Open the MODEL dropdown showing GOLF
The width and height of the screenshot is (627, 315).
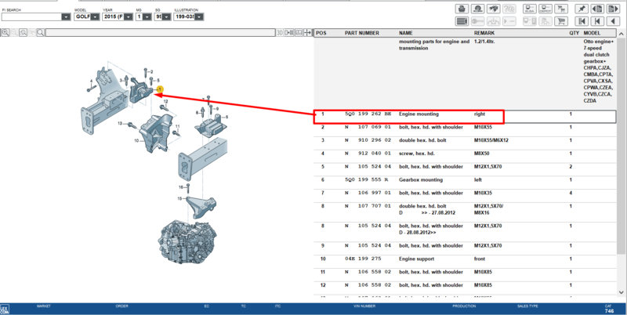(95, 16)
